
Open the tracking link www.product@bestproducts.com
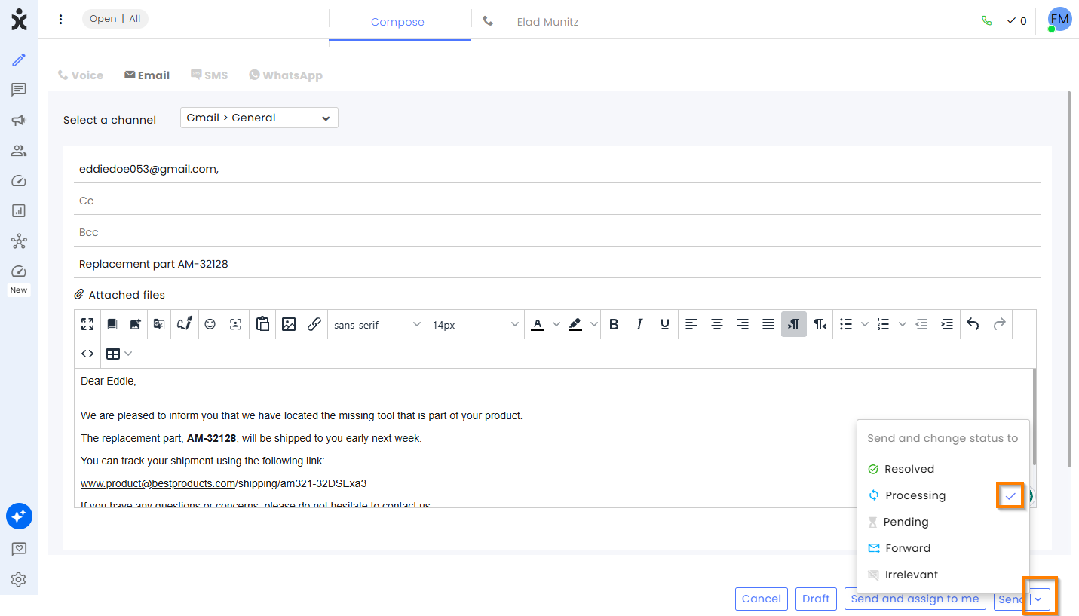[158, 483]
